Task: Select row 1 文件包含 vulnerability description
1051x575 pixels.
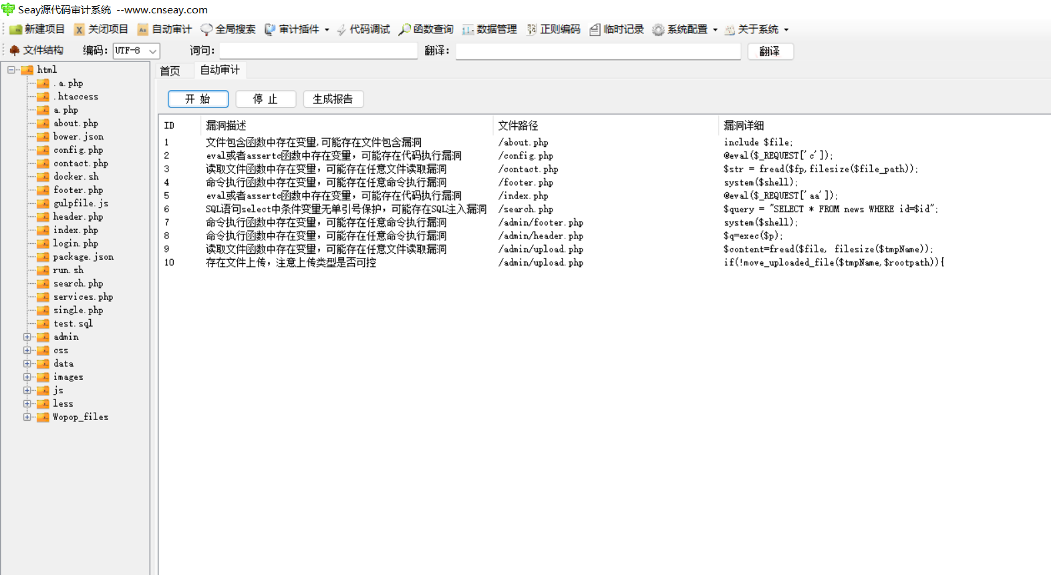Action: (x=313, y=142)
